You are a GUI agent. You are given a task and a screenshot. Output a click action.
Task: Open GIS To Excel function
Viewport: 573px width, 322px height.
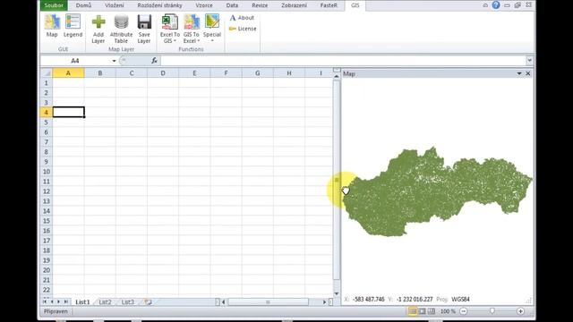(191, 29)
